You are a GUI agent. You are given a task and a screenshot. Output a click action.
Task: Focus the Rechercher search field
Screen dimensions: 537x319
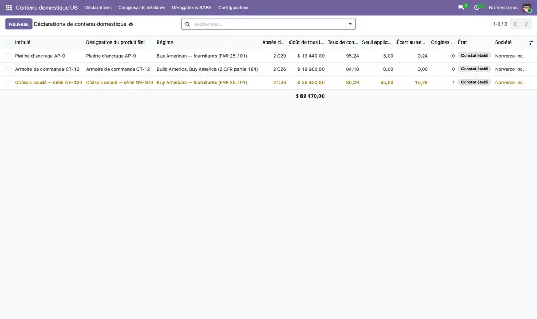269,24
